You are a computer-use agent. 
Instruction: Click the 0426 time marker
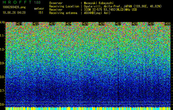pos(101,24)
